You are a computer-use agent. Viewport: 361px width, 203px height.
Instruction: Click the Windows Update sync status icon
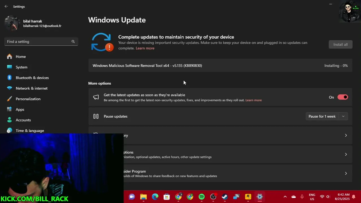pyautogui.click(x=102, y=42)
